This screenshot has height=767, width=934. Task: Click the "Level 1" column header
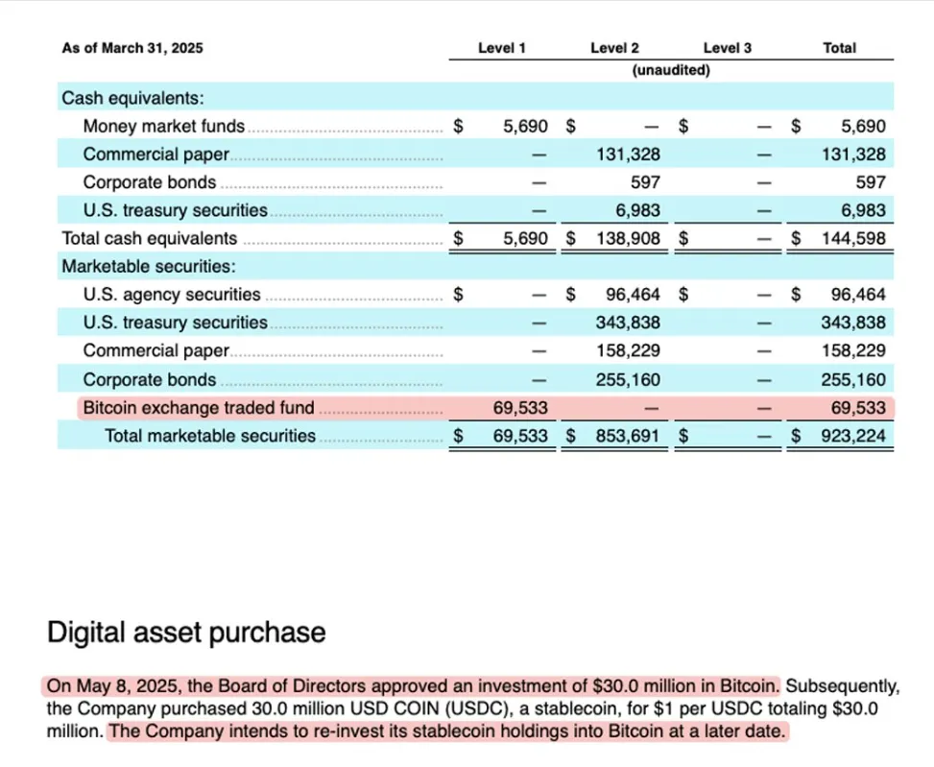tap(502, 48)
